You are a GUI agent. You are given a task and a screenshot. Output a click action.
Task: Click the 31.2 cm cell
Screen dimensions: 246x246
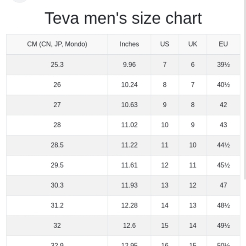point(57,205)
